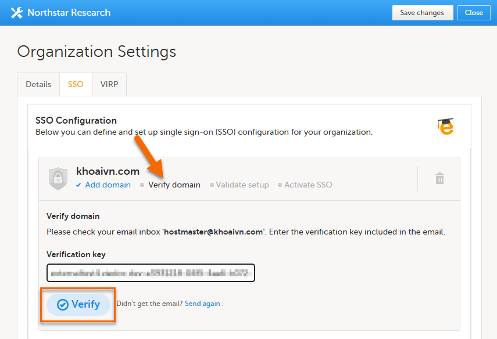Click the graduation cap e logo
Screen dimensions: 497x339
[446, 126]
